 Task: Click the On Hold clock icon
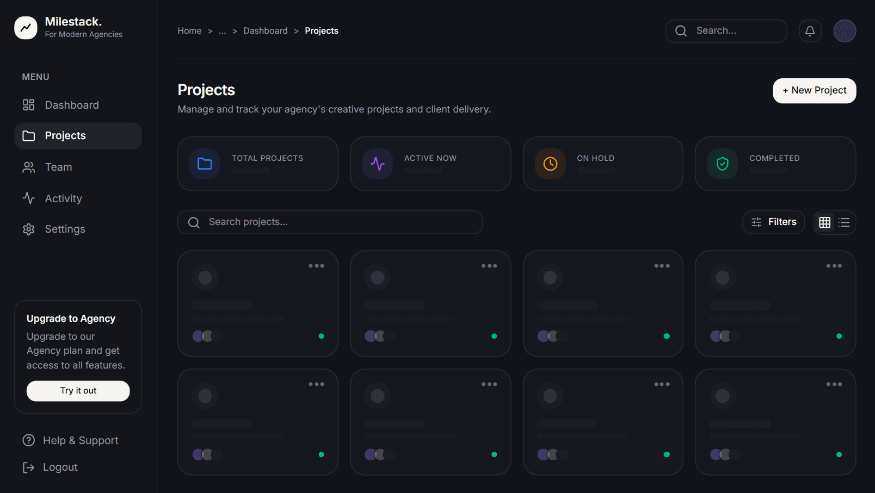(550, 164)
